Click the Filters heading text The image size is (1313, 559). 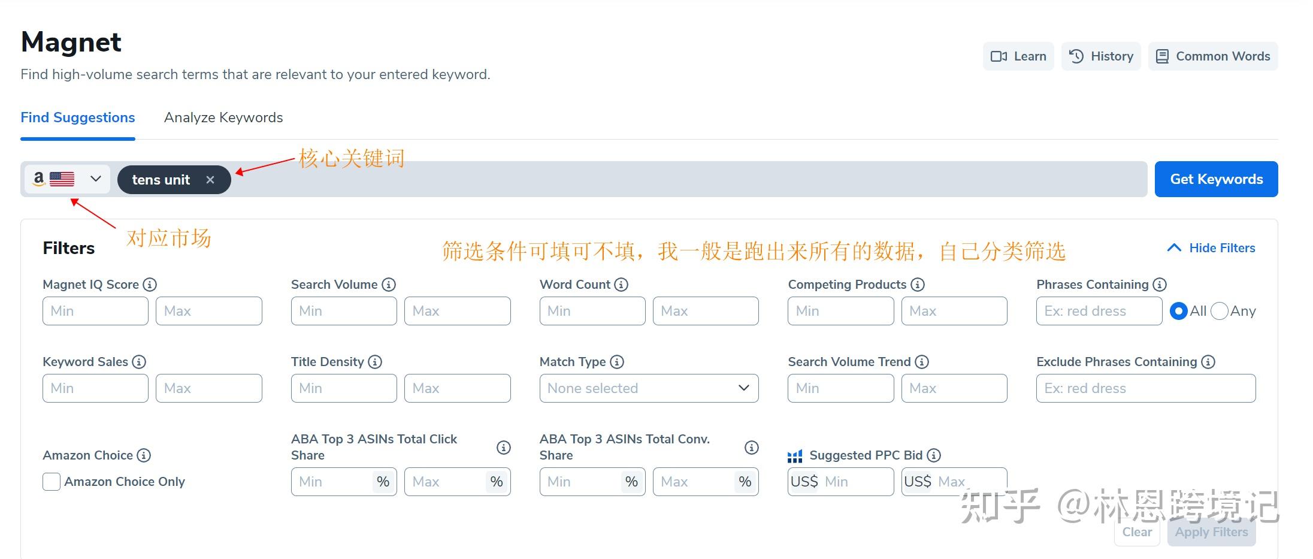[x=69, y=248]
